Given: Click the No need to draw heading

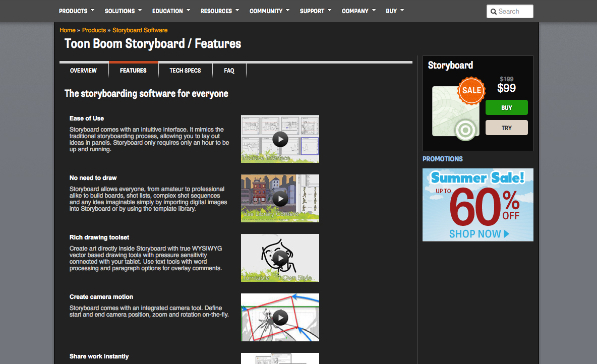Looking at the screenshot, I should coord(93,178).
